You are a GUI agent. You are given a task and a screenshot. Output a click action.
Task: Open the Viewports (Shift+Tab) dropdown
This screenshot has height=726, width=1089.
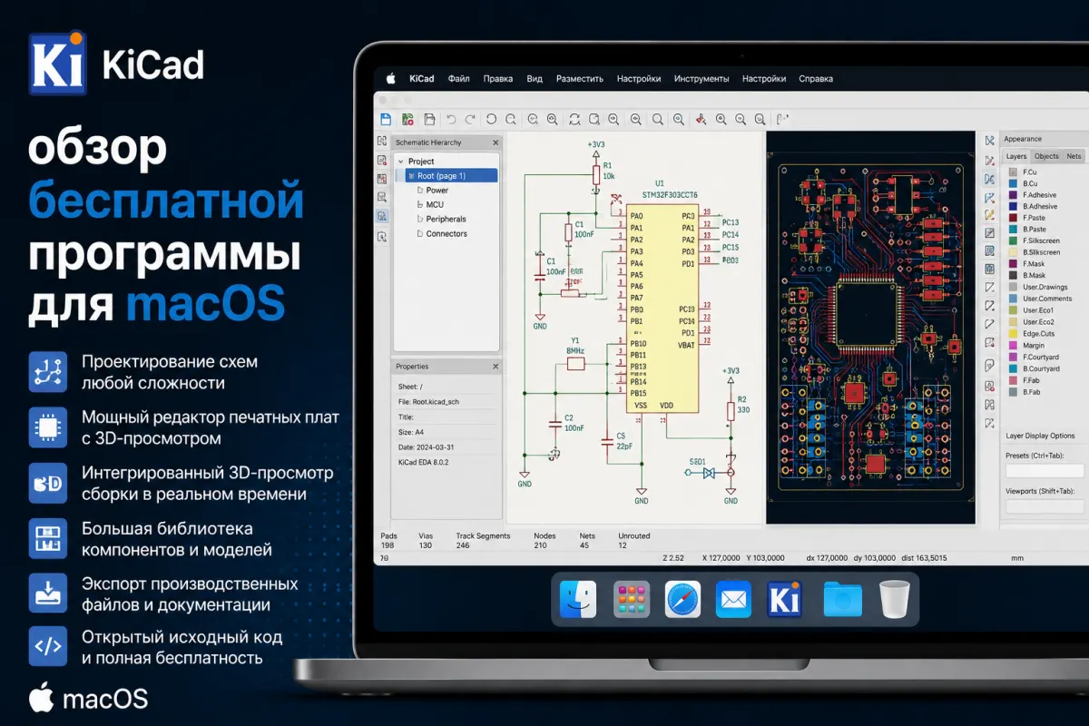point(1045,506)
